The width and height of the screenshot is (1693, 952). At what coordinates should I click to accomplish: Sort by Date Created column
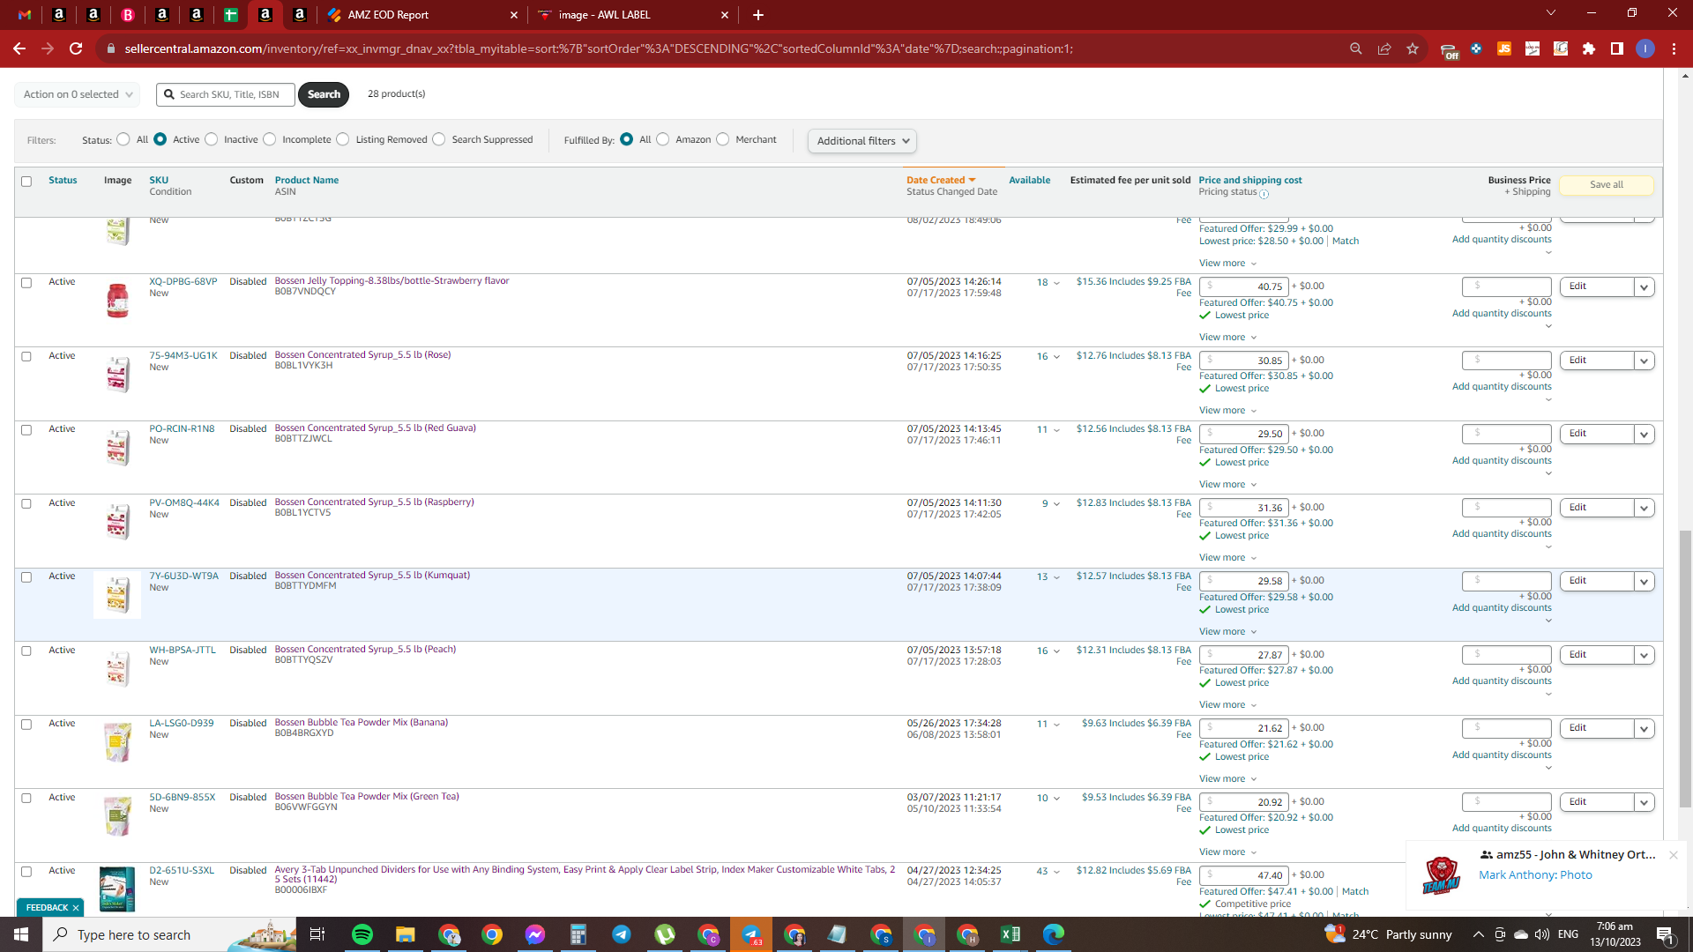click(941, 180)
